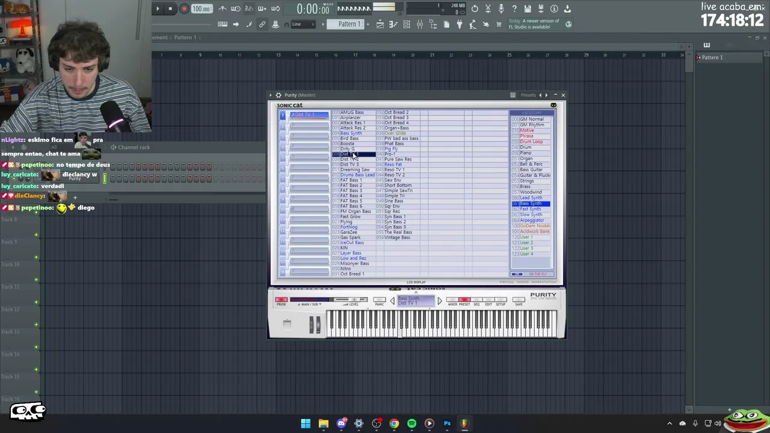The width and height of the screenshot is (770, 433).
Task: Toggle the link chain icon in toolbar
Action: (262, 24)
